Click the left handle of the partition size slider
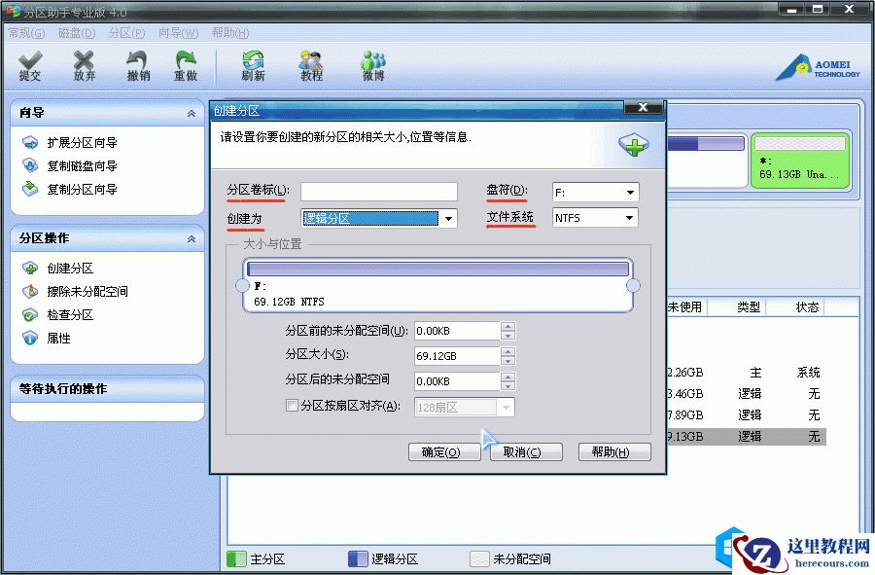 pyautogui.click(x=243, y=285)
